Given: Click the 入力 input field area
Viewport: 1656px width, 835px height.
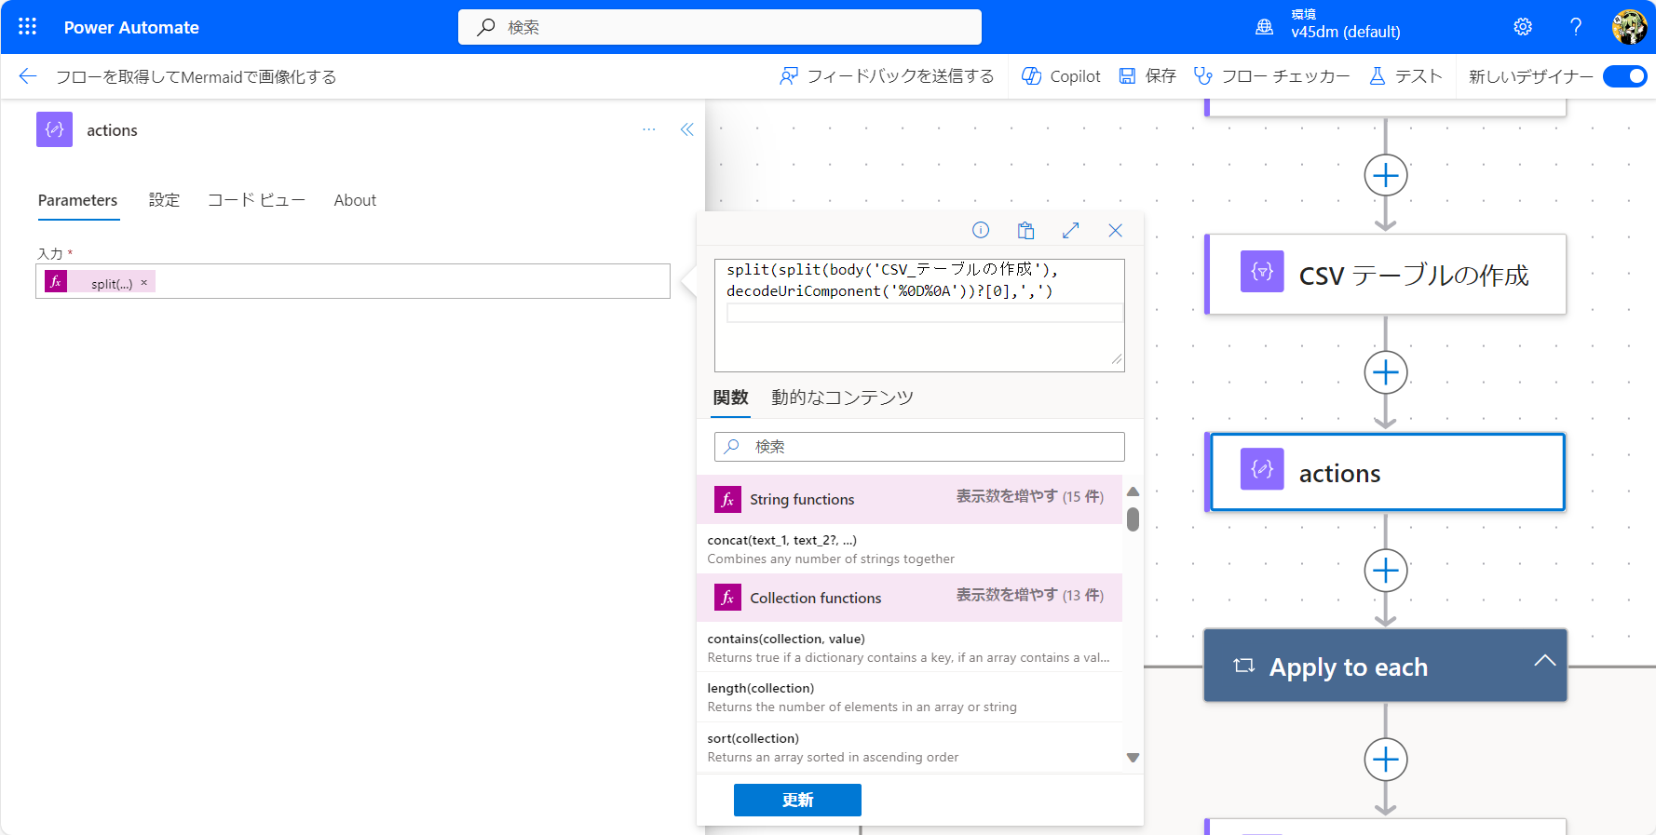Looking at the screenshot, I should 353,281.
